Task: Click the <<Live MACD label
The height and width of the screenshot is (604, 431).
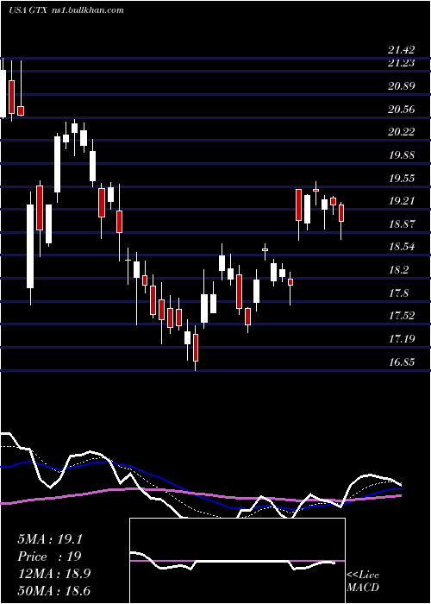Action: [x=363, y=582]
